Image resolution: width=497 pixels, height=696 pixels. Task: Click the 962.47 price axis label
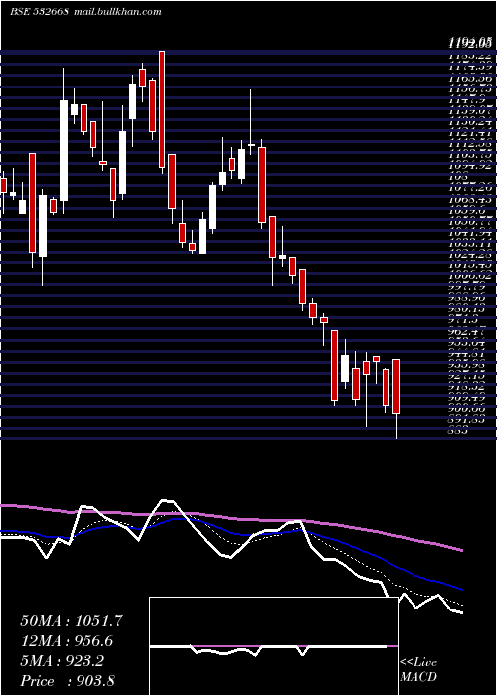point(469,332)
